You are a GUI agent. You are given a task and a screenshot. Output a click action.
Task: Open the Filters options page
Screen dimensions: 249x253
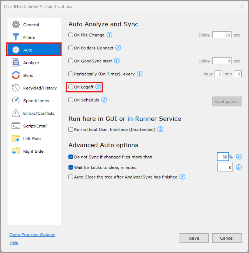pyautogui.click(x=34, y=37)
